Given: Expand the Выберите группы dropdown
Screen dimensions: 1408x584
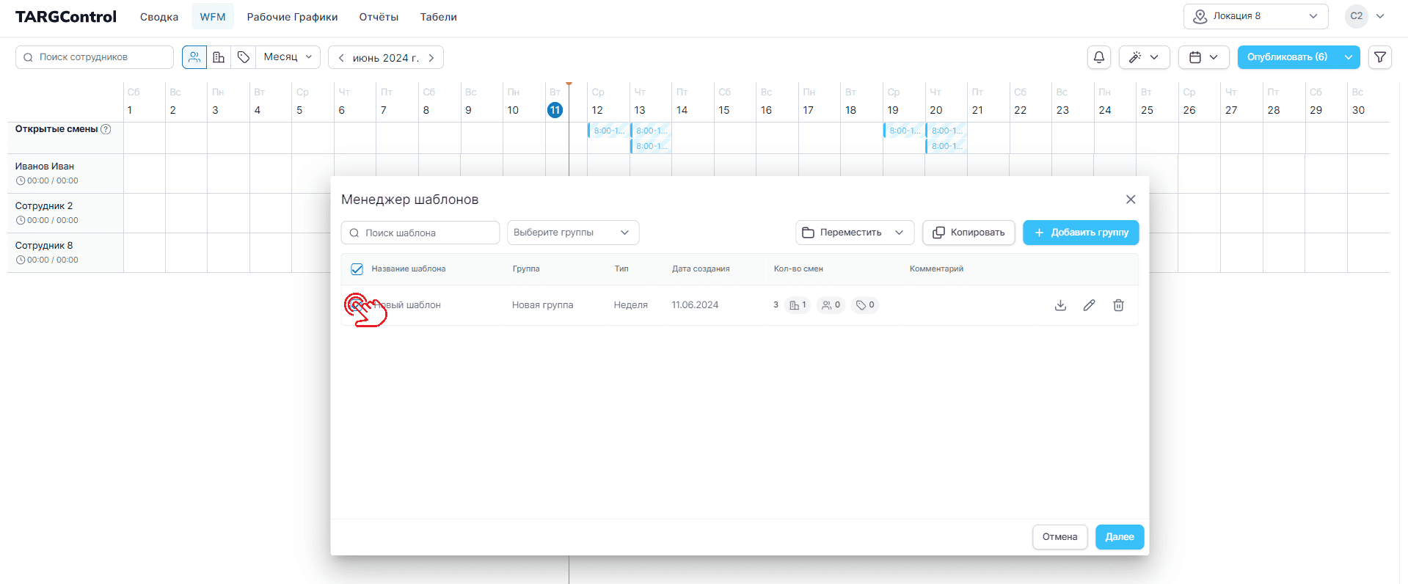Looking at the screenshot, I should (x=572, y=233).
